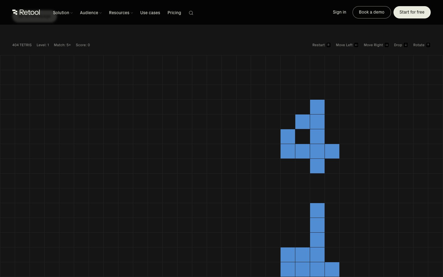The height and width of the screenshot is (277, 443).
Task: Click the Retool logo icon
Action: [15, 12]
